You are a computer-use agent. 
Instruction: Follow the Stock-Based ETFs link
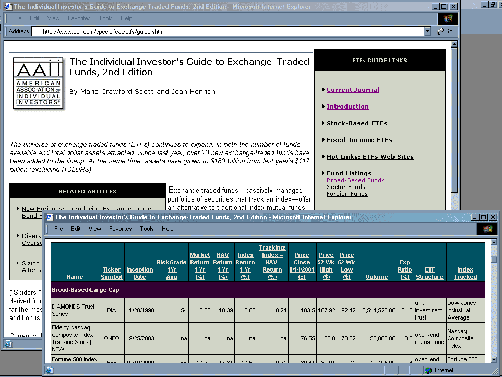click(x=356, y=123)
